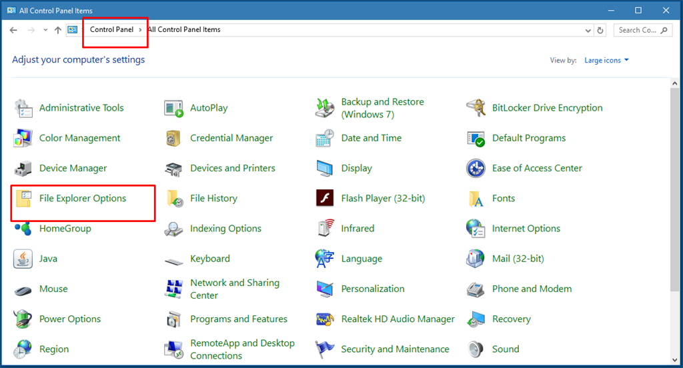Image resolution: width=683 pixels, height=368 pixels.
Task: Refresh the Control Panel view
Action: [600, 31]
